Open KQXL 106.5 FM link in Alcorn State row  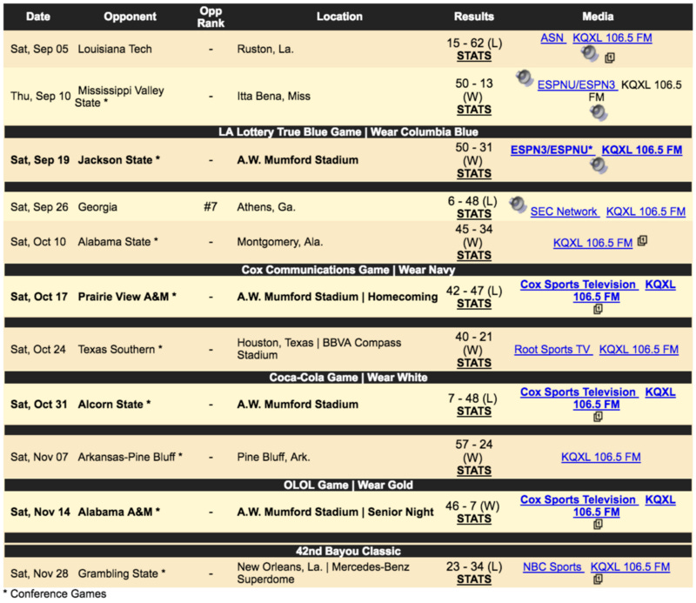click(x=596, y=405)
